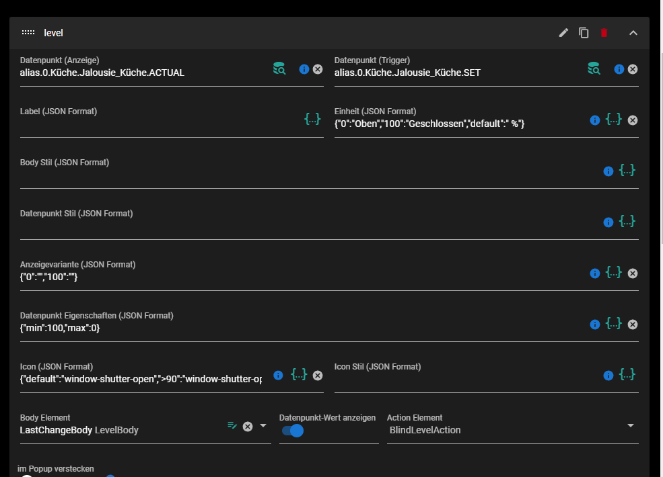Show info for Body Stil field
Image resolution: width=663 pixels, height=477 pixels.
tap(608, 171)
